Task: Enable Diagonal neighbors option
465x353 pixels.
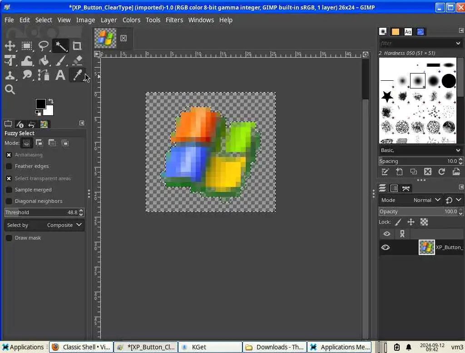Action: click(9, 201)
